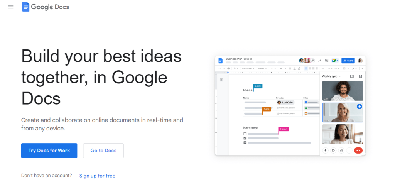Open the comment history icon
This screenshot has width=395, height=188.
click(327, 61)
